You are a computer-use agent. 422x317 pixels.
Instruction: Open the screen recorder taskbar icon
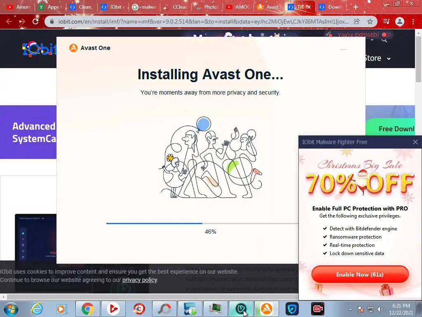click(x=318, y=309)
